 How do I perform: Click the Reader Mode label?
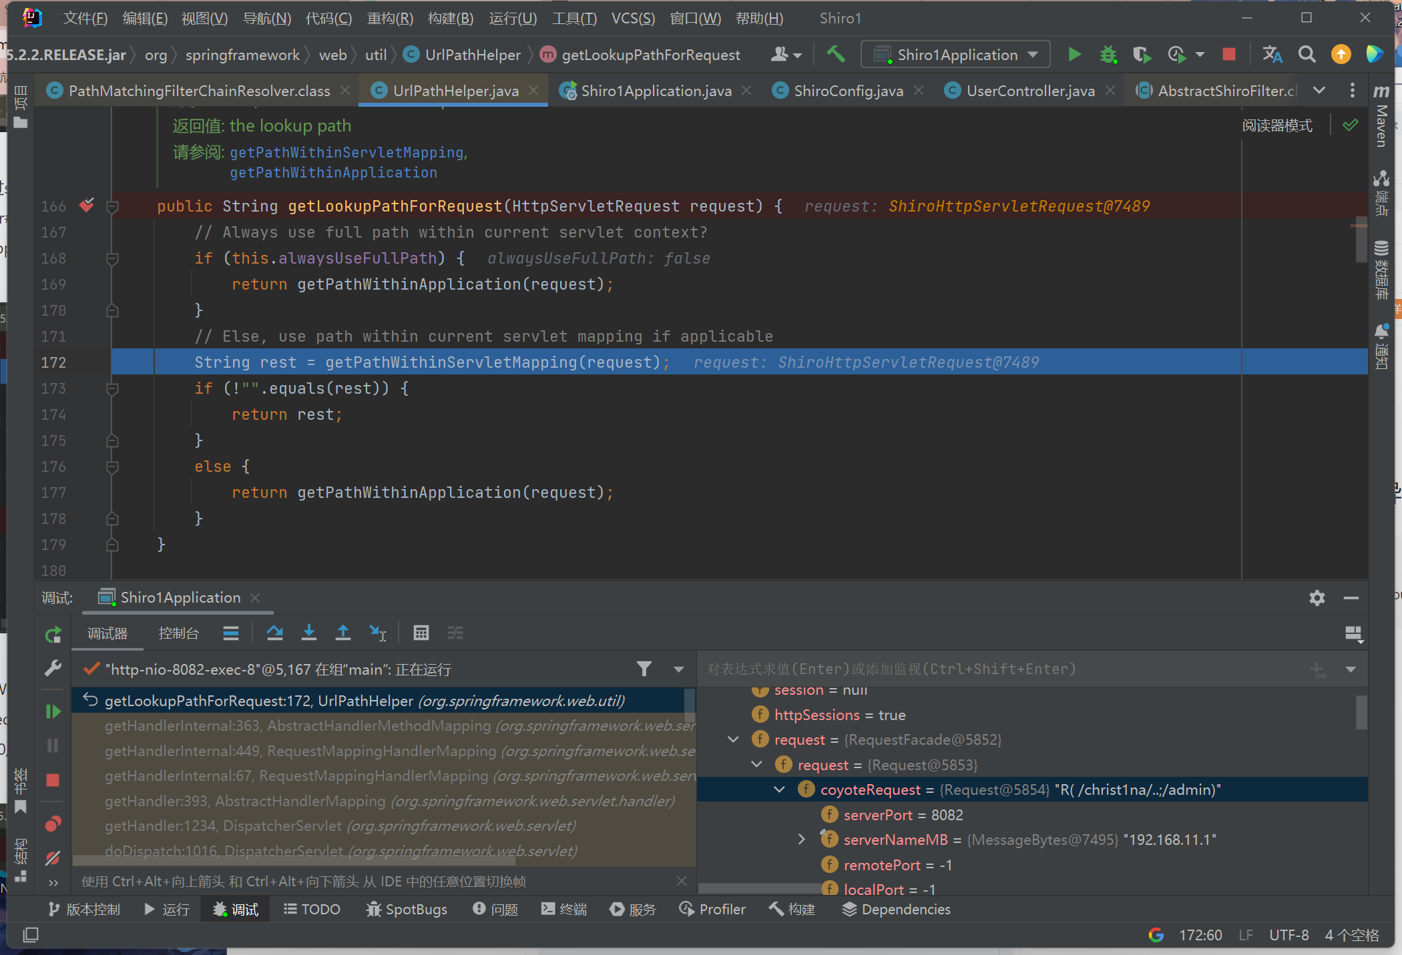tap(1276, 125)
